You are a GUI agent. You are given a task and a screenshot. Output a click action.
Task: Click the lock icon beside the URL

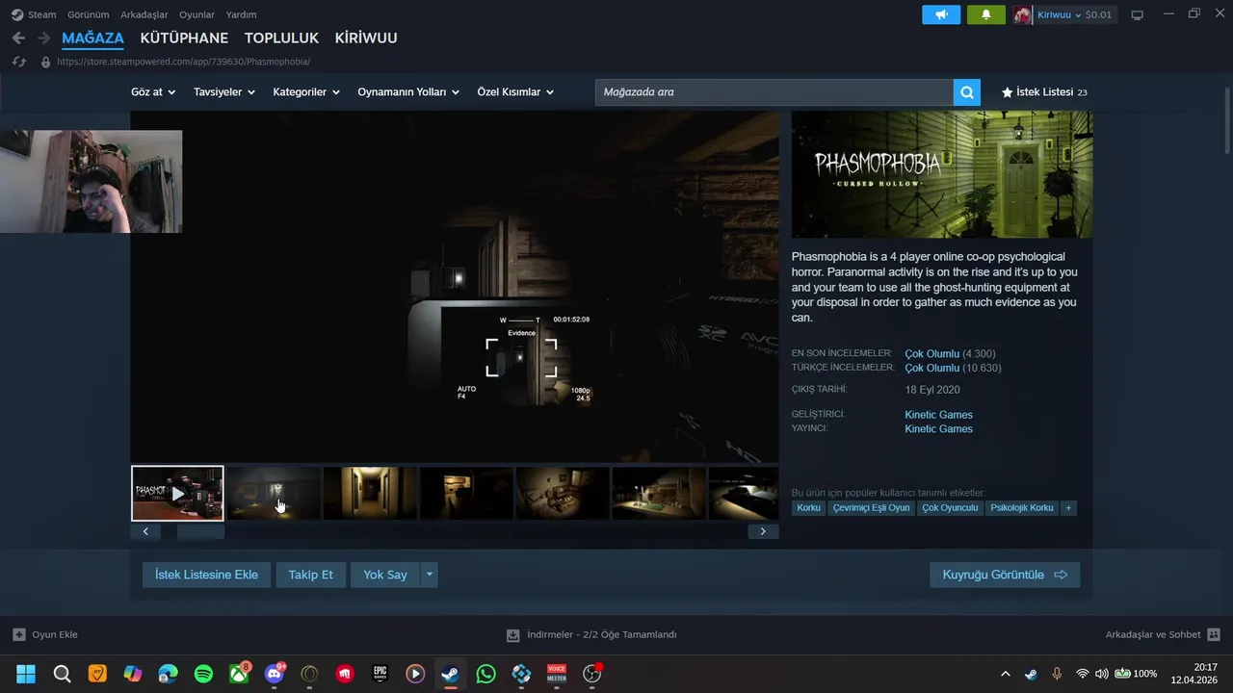tap(45, 62)
